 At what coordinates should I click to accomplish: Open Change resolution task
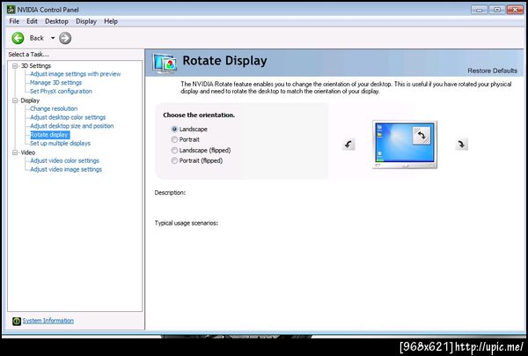pyautogui.click(x=54, y=108)
